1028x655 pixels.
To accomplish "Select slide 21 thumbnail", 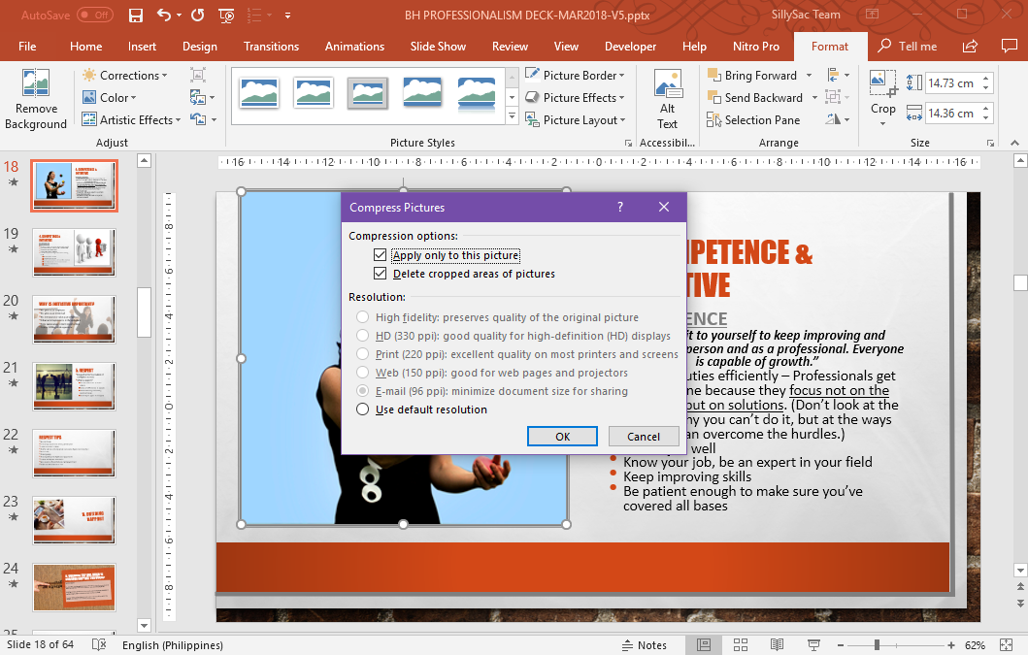I will click(74, 386).
